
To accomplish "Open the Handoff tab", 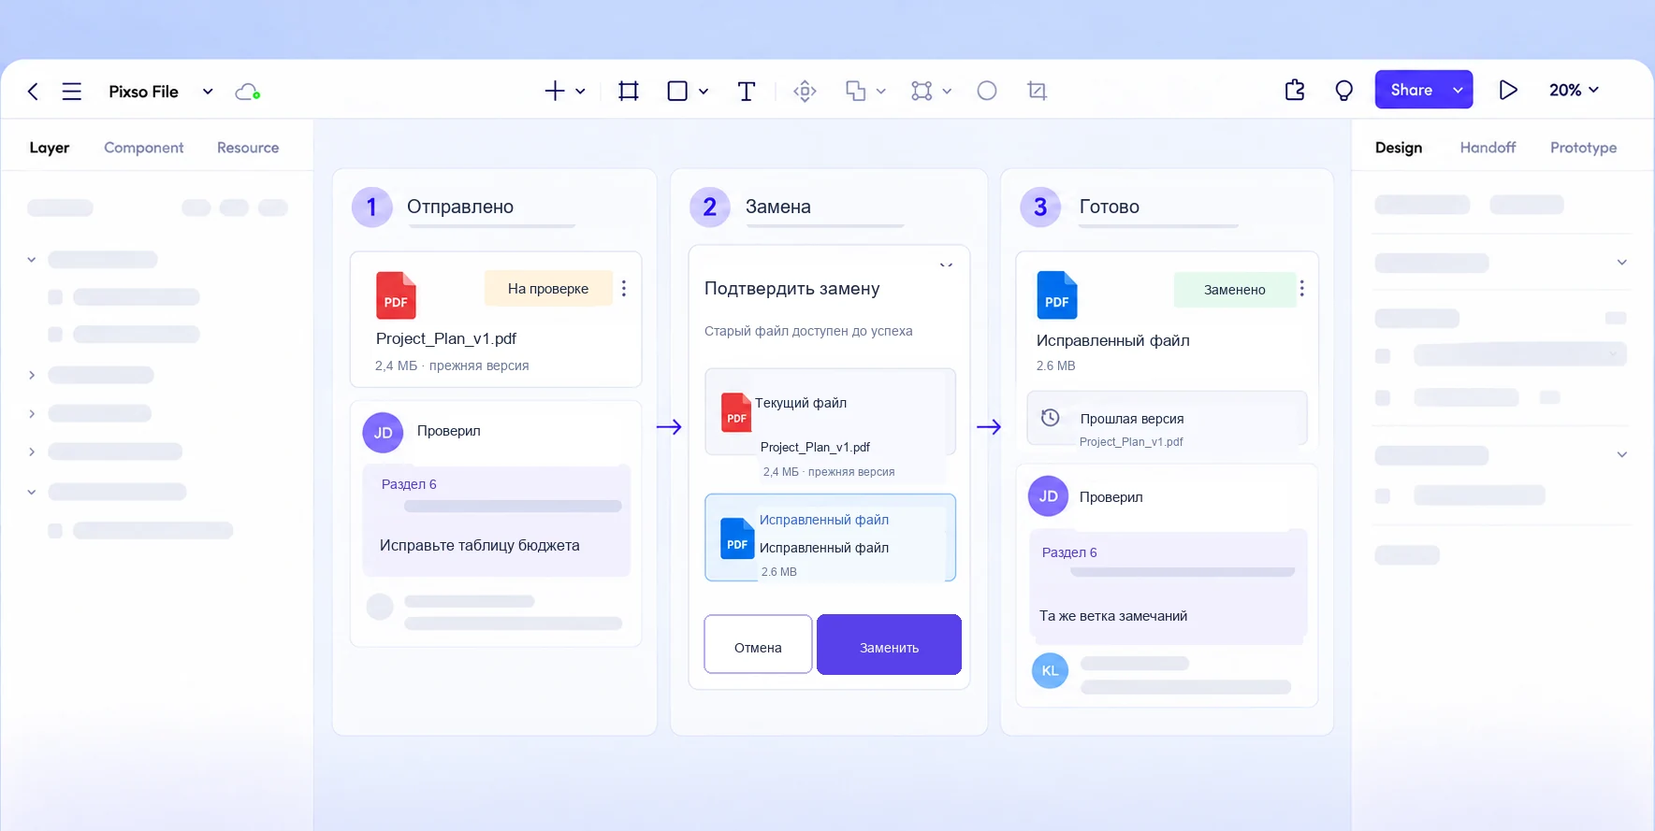I will point(1488,148).
